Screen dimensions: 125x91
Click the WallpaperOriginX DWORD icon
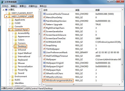coord(44,63)
